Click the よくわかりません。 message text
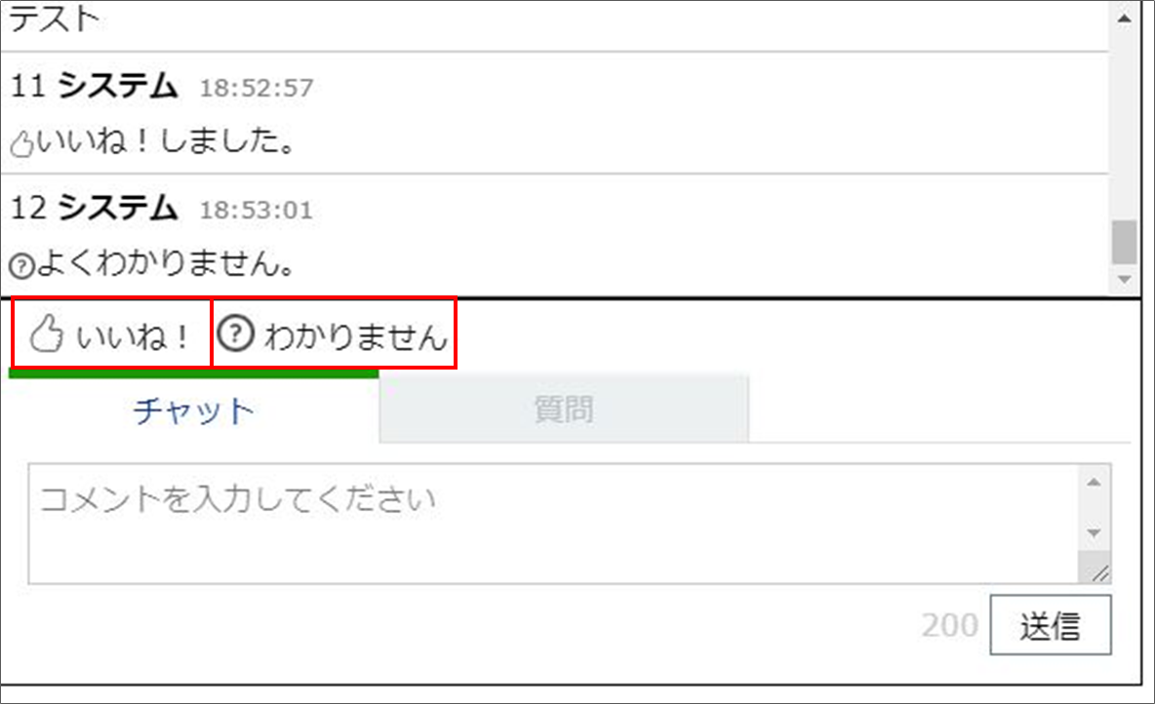This screenshot has height=704, width=1155. tap(166, 263)
